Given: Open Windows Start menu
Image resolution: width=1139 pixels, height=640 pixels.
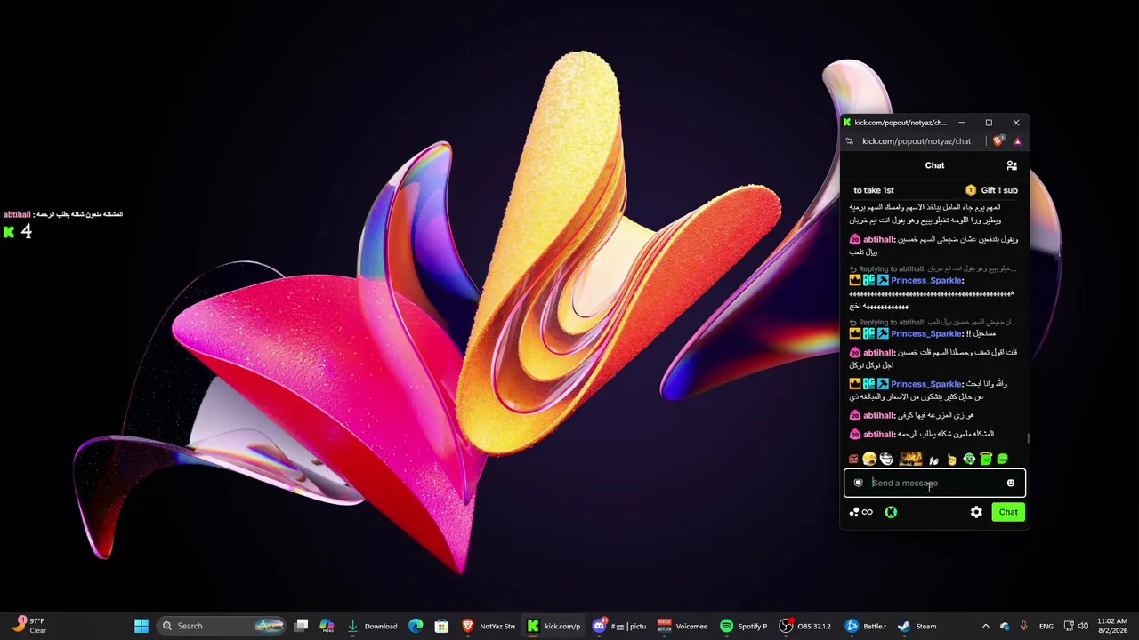Looking at the screenshot, I should click(141, 626).
